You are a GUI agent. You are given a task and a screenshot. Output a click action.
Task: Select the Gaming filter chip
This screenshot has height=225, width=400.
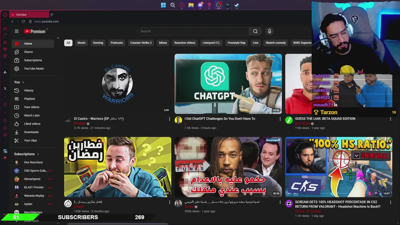click(98, 43)
